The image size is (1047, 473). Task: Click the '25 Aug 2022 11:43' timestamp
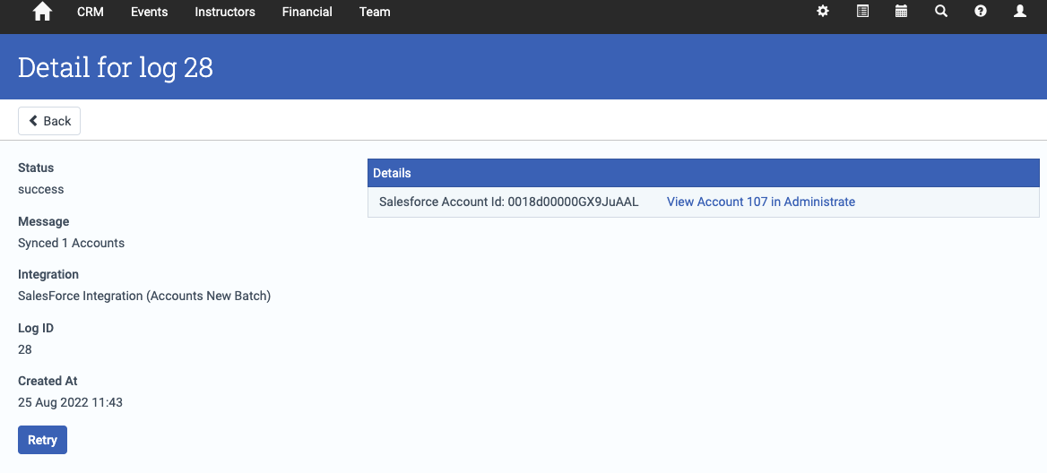(70, 402)
